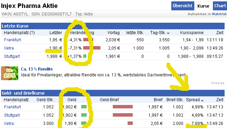
Task: Open the Chart tab
Action: (x=220, y=6)
